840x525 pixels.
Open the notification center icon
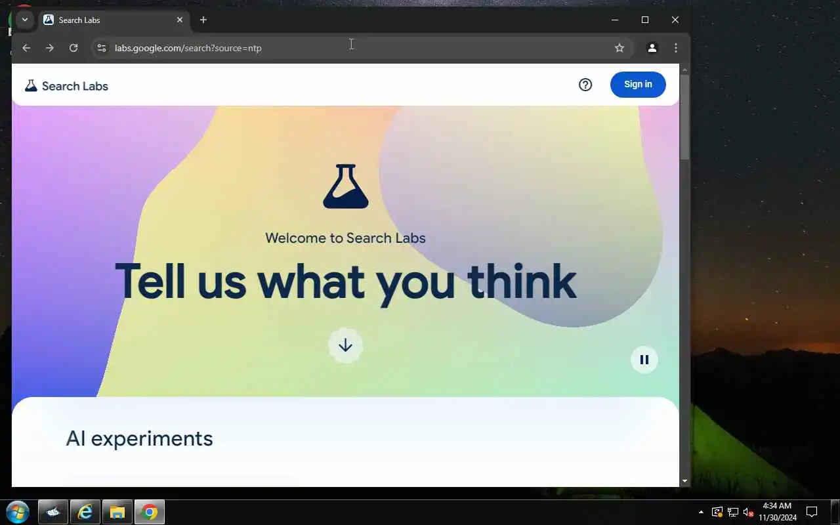coord(812,512)
